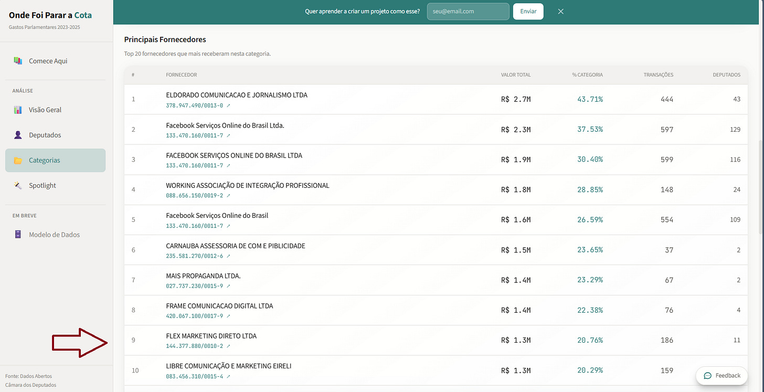The height and width of the screenshot is (392, 764).
Task: Open CARNAUBA CNPJ link 235.581.270/0012-6
Action: pos(198,256)
